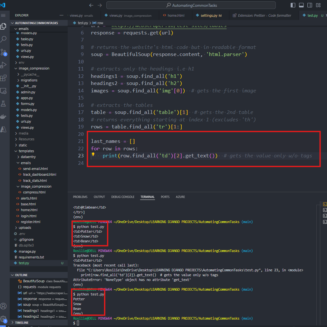Switch to the AZURE panel tab

(180, 197)
